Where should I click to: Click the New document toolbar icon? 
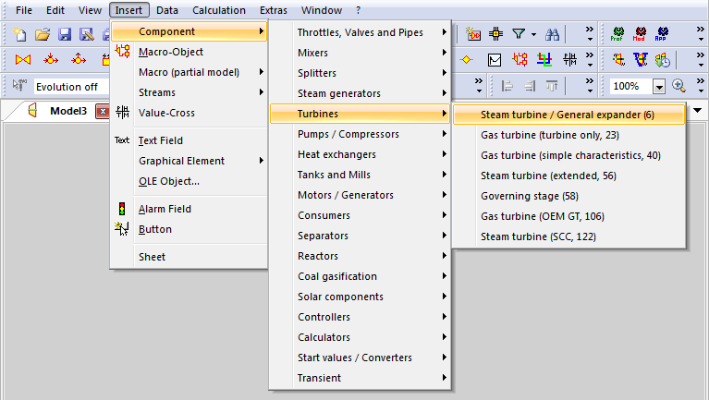(20, 34)
